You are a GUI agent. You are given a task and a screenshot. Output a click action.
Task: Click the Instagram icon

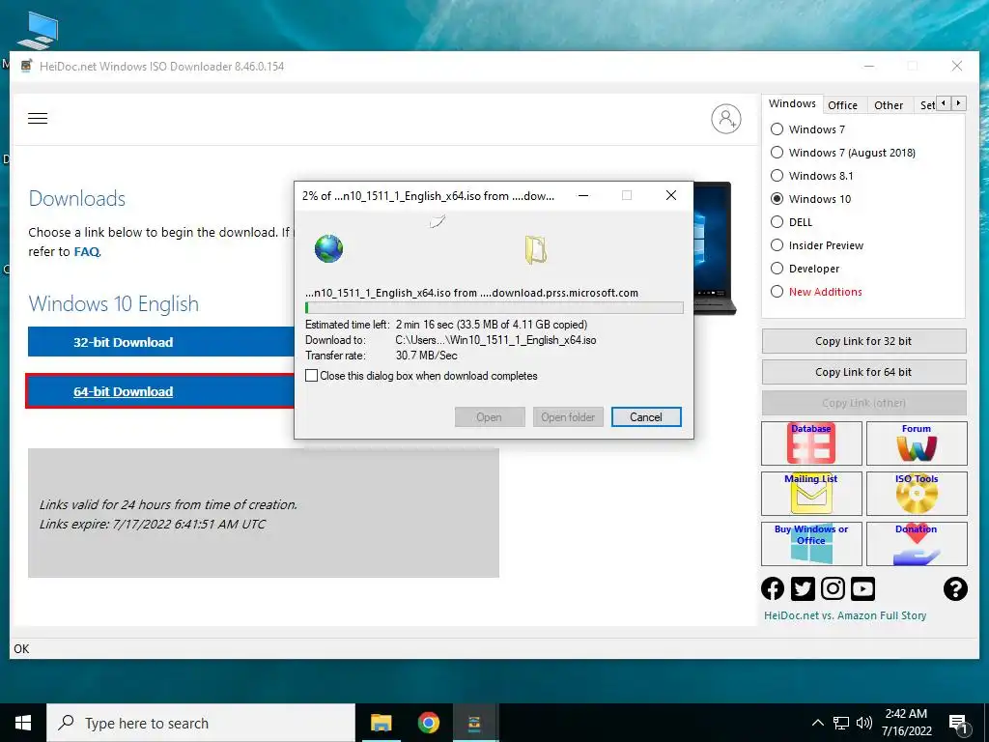pos(833,588)
